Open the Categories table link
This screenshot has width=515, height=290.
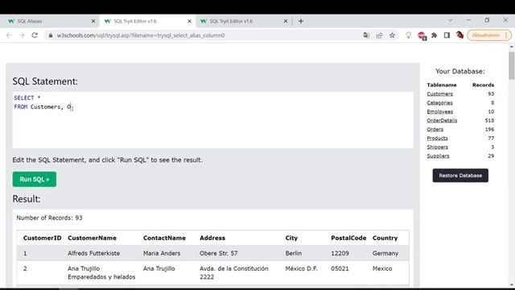(x=440, y=103)
